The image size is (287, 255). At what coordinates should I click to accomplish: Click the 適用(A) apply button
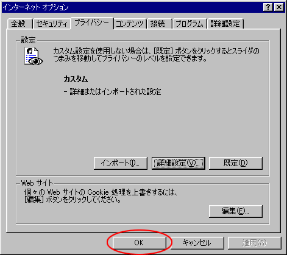pos(255,243)
